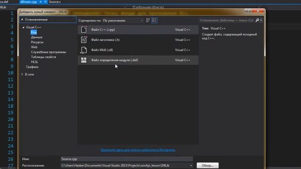Open the location path dropdown arrow
Screen dimensions: 301x169
[191, 166]
